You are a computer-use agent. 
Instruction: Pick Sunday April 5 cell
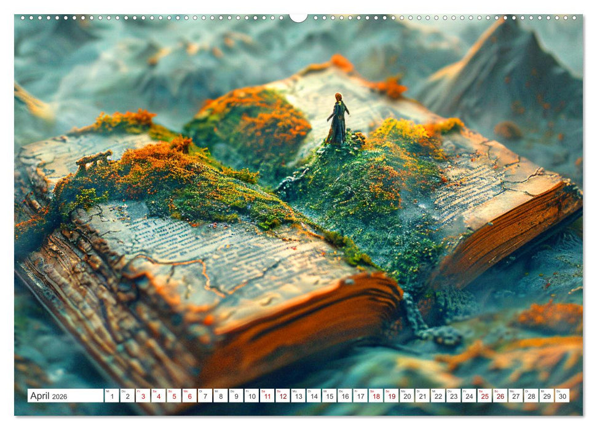(x=174, y=396)
